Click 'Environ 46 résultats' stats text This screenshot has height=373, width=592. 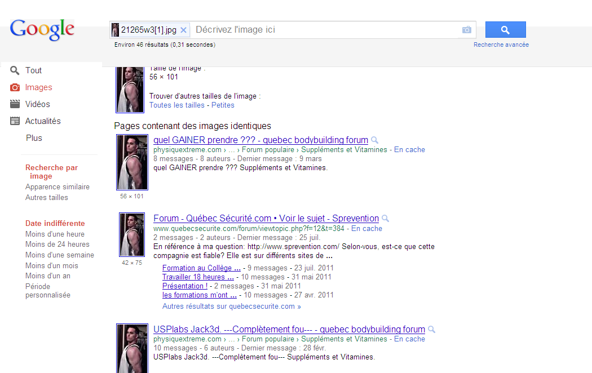point(165,45)
